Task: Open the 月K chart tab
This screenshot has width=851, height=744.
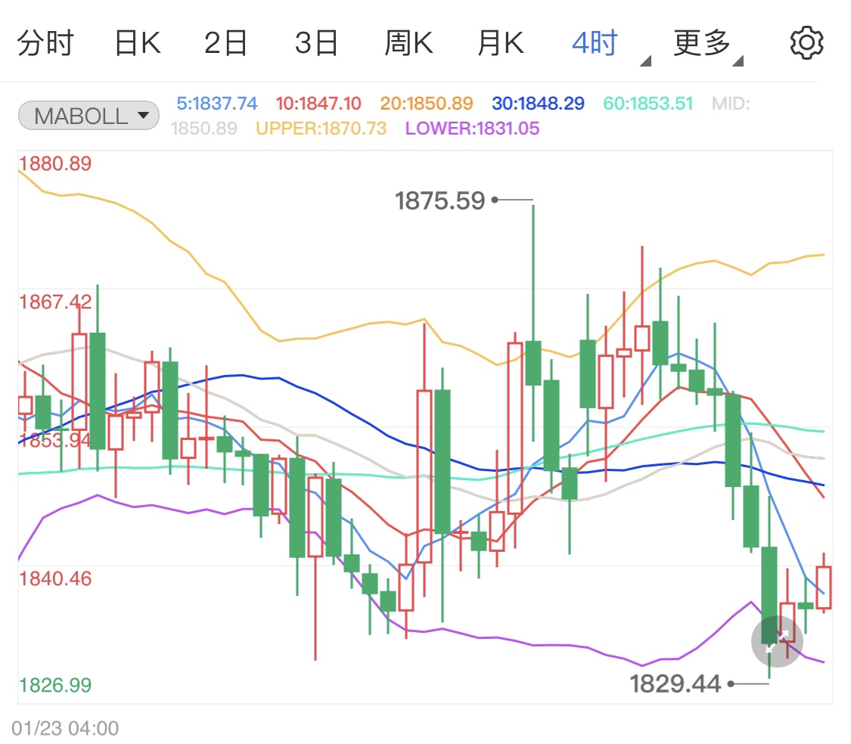Action: click(501, 43)
